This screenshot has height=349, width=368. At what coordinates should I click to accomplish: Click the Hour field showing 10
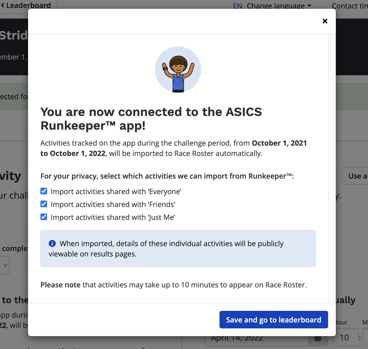pyautogui.click(x=345, y=338)
